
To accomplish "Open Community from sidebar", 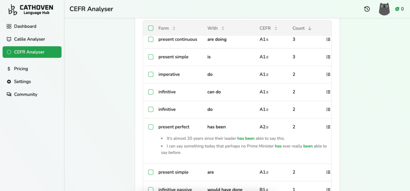I will pyautogui.click(x=32, y=94).
